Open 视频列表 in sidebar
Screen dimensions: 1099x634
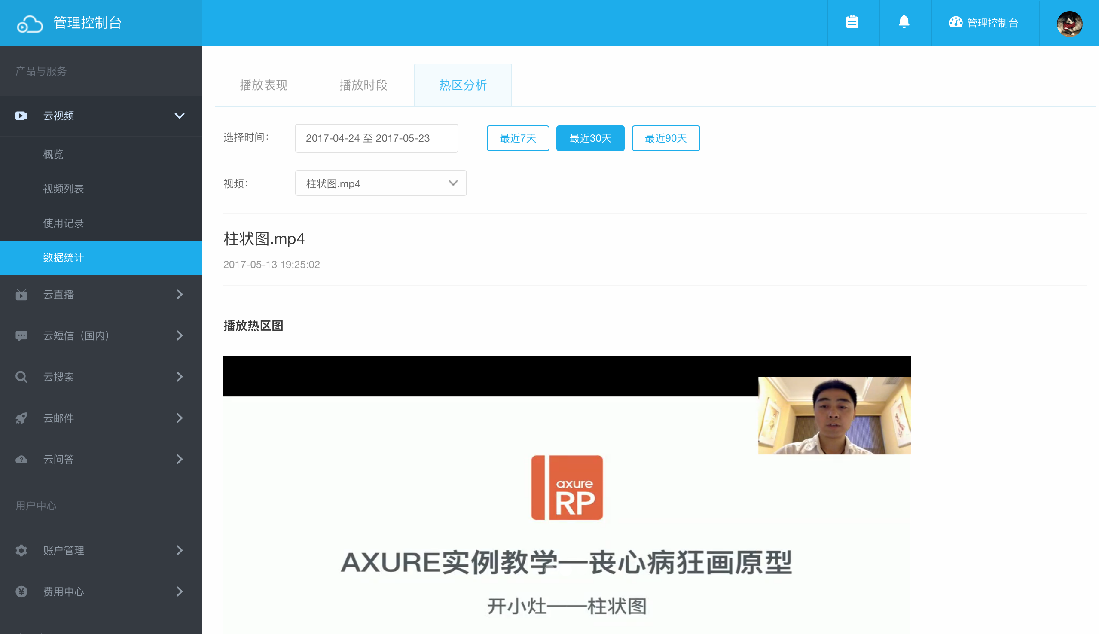(x=64, y=189)
